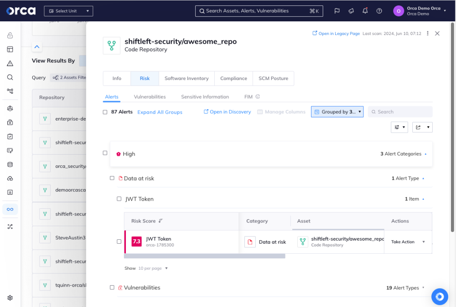Image resolution: width=456 pixels, height=307 pixels.
Task: Focus the alerts Search field
Action: click(x=400, y=112)
